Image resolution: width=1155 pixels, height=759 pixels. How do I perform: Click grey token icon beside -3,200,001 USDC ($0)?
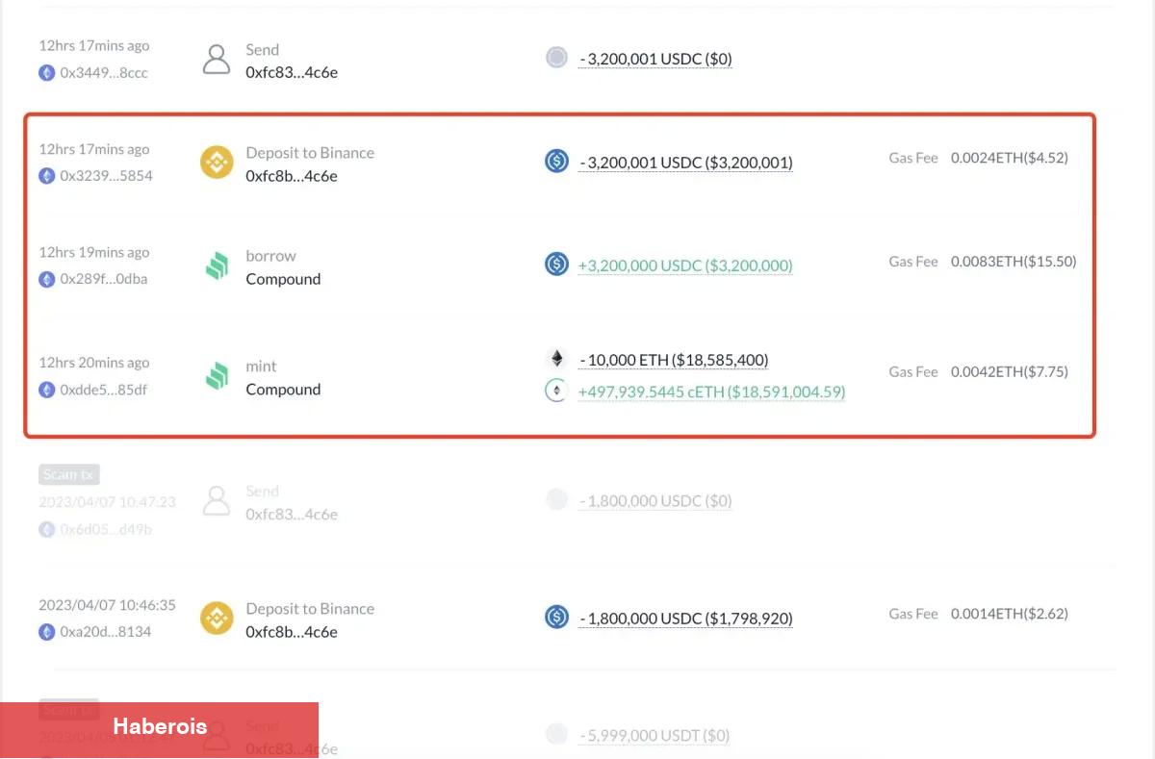(x=556, y=58)
